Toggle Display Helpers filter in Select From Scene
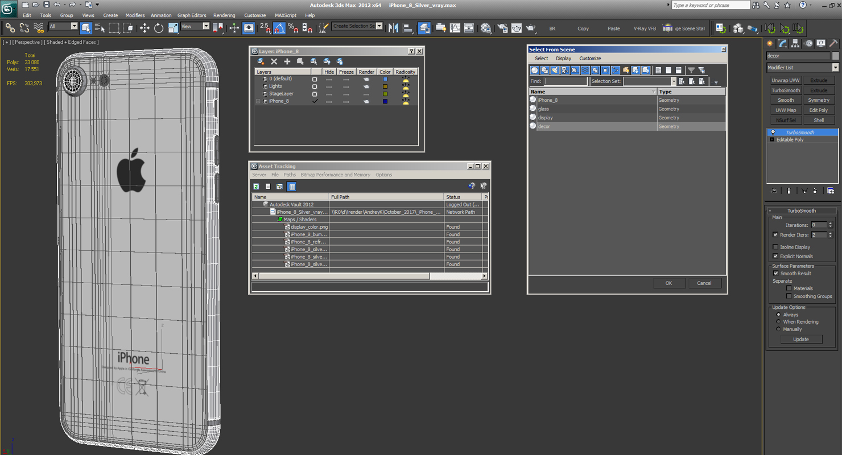Screen dimensions: 842x455 [575, 70]
